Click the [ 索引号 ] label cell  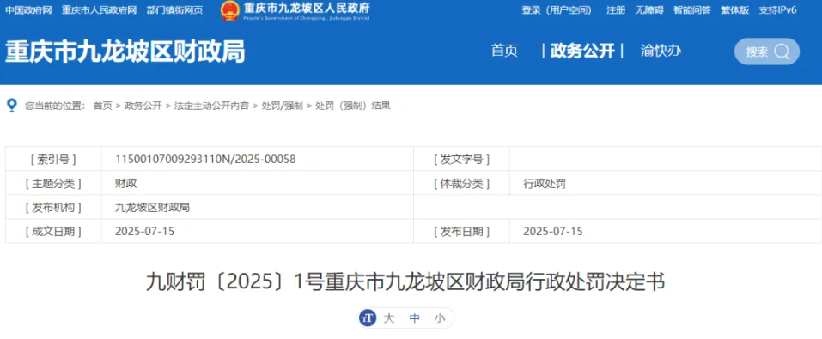click(53, 159)
